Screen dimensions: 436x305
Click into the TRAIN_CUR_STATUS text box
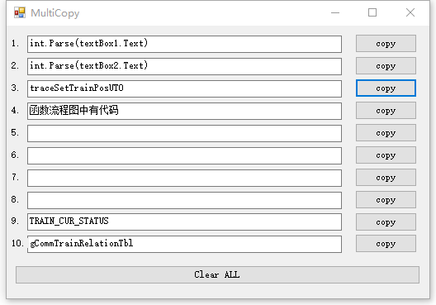(x=184, y=222)
